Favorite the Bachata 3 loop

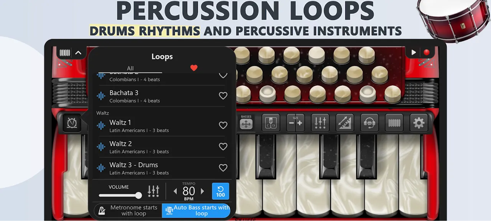point(223,96)
